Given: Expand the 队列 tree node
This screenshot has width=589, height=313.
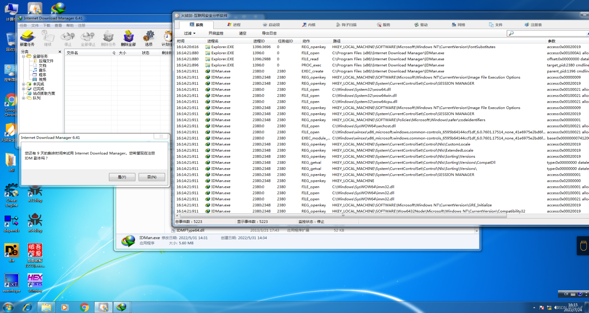Looking at the screenshot, I should (24, 98).
